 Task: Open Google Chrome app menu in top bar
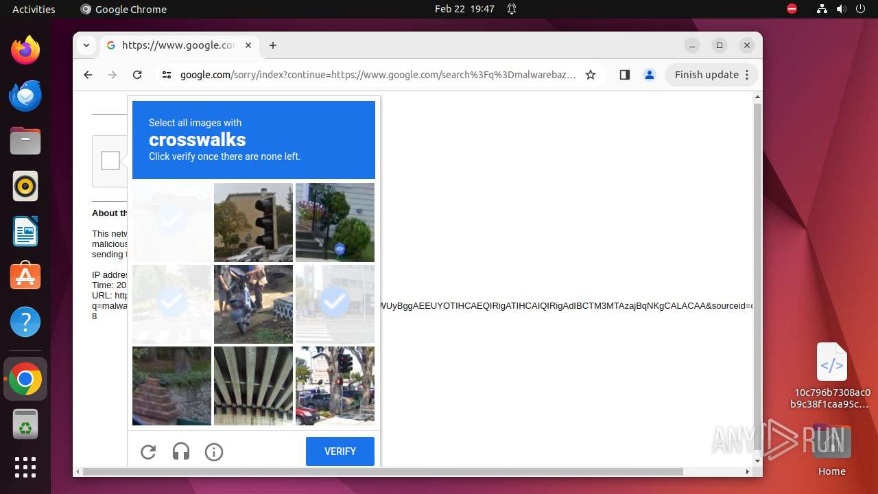(x=123, y=9)
